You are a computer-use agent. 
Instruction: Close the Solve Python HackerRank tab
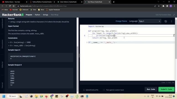[x=82, y=2]
